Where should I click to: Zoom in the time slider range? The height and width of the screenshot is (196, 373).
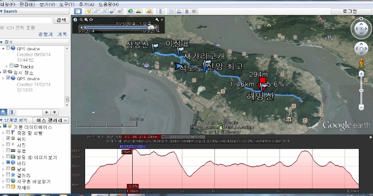click(x=86, y=20)
